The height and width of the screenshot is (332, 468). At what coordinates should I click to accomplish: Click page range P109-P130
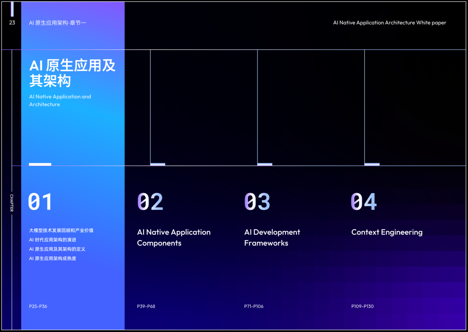point(362,306)
